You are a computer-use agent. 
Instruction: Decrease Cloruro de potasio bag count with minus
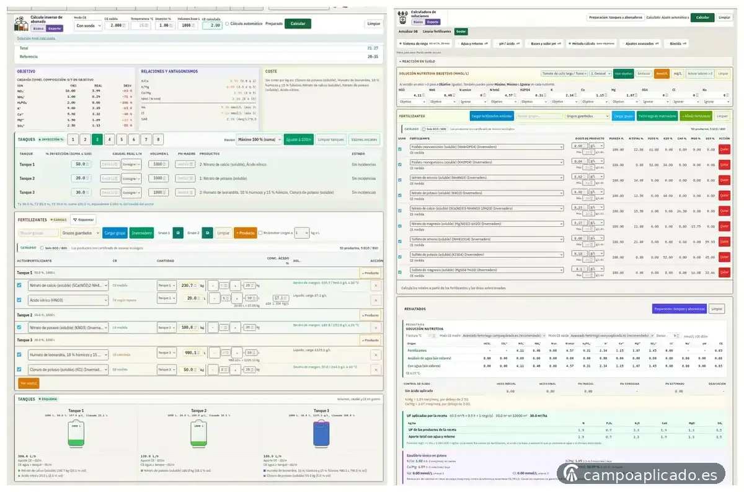click(212, 369)
